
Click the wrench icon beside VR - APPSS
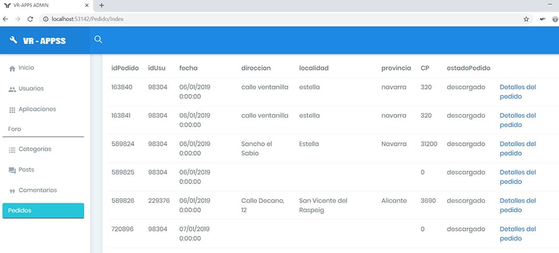14,40
